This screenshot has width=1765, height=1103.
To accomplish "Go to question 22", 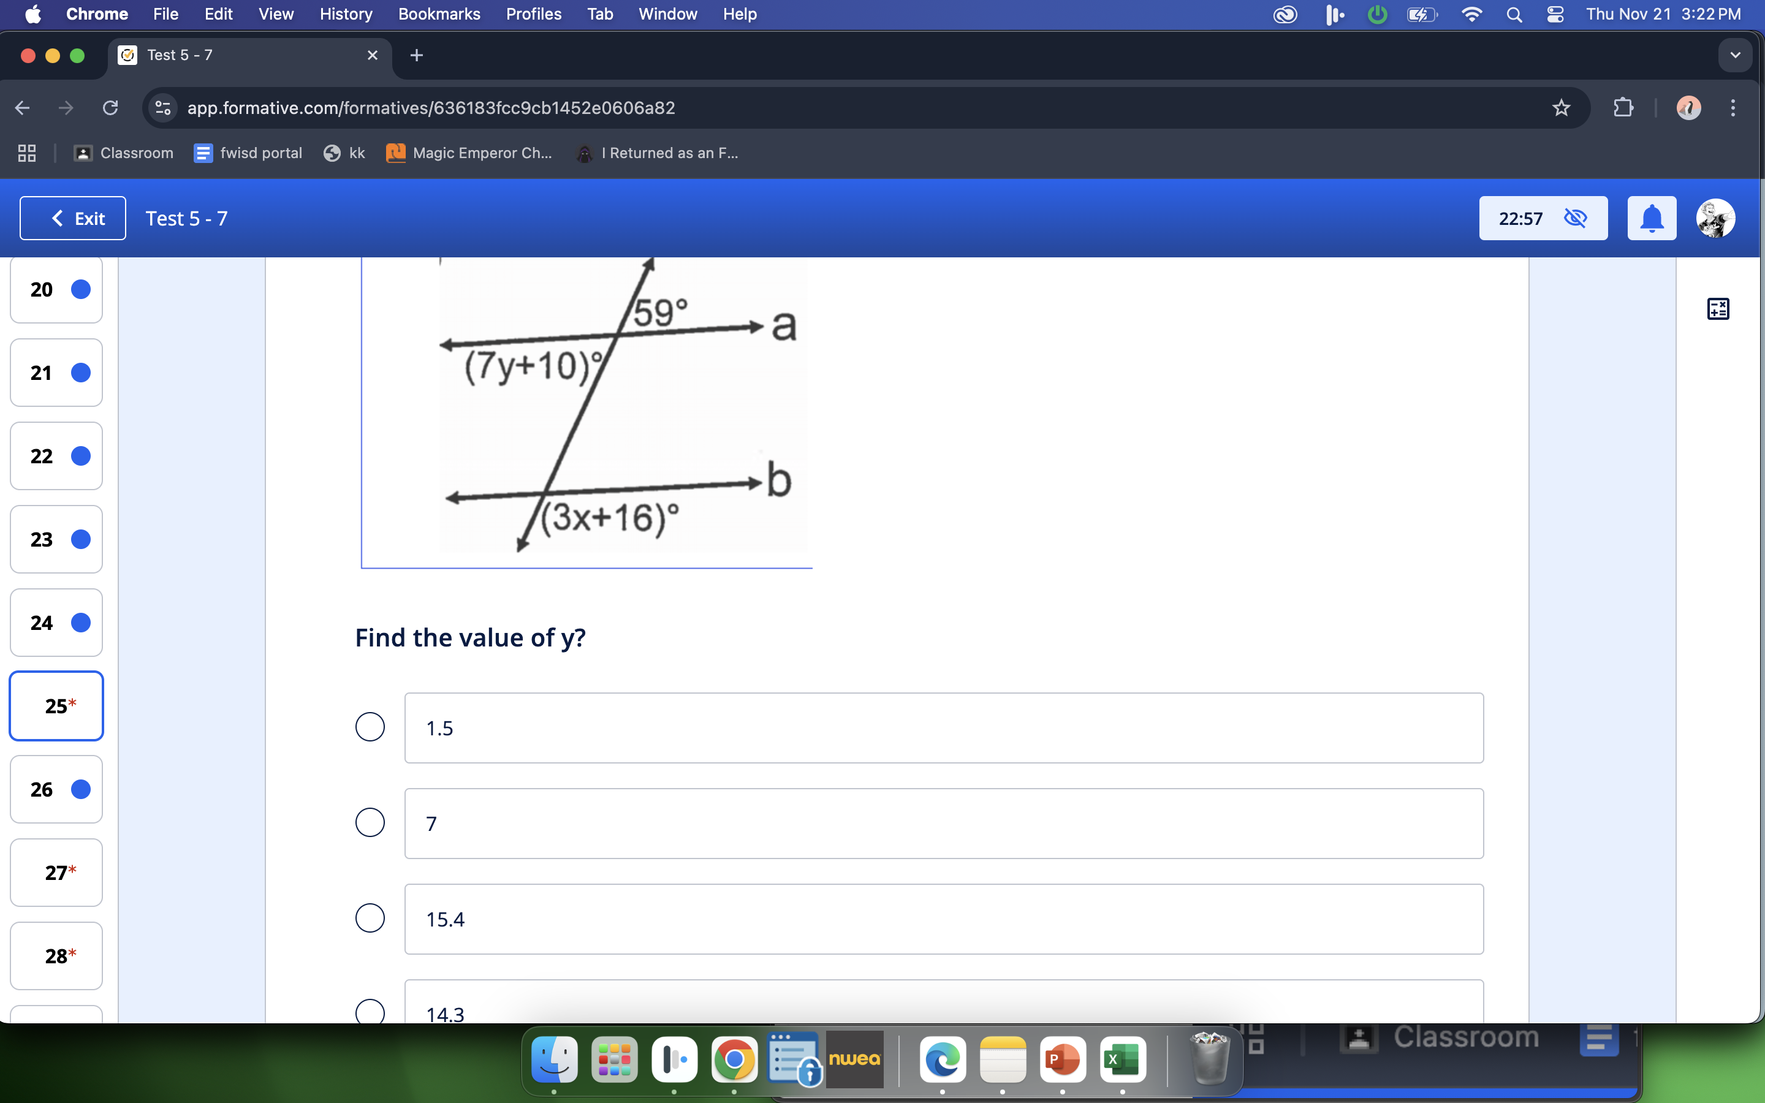I will (56, 456).
